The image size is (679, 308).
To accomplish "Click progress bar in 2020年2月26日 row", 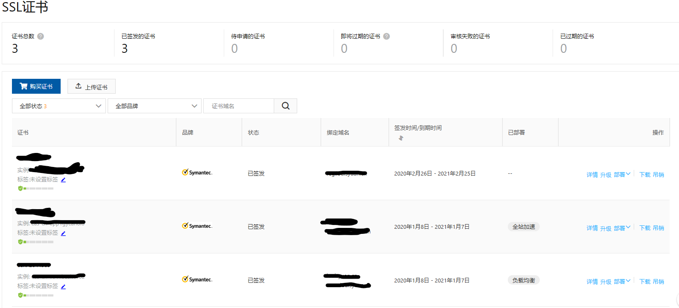I will (38, 188).
